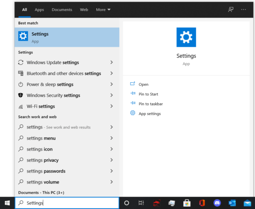Open Task View from taskbar
Viewport: 255px width, 209px height.
click(141, 203)
